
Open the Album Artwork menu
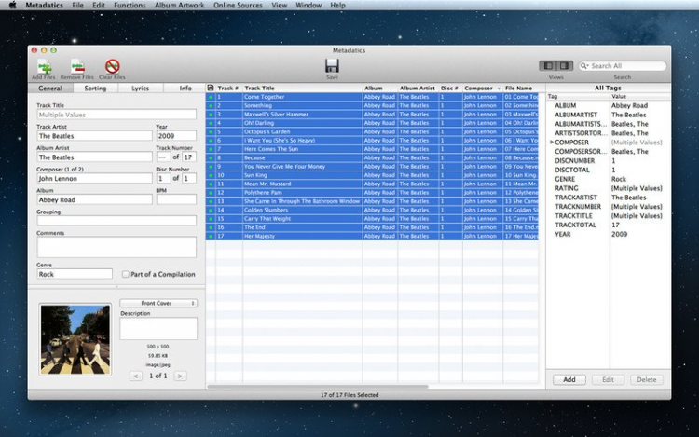pos(179,6)
